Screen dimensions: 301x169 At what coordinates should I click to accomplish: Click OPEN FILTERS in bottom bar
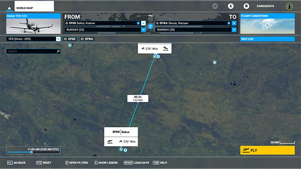[x=77, y=162]
